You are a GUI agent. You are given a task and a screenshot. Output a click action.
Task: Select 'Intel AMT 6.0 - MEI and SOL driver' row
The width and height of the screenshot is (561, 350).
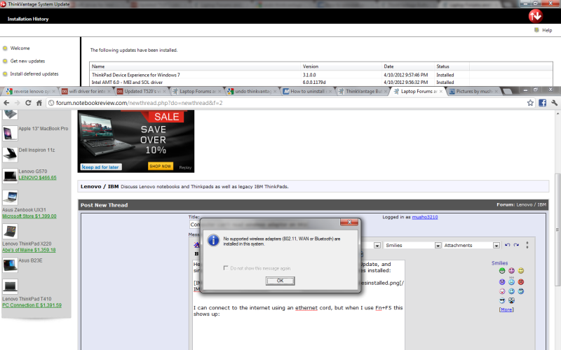320,82
